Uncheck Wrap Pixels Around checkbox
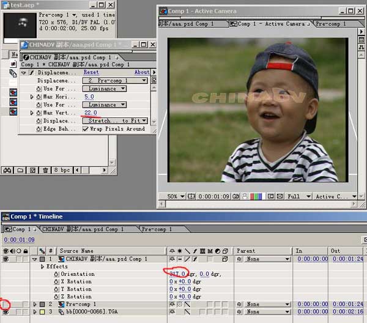367x323 pixels. [86, 129]
